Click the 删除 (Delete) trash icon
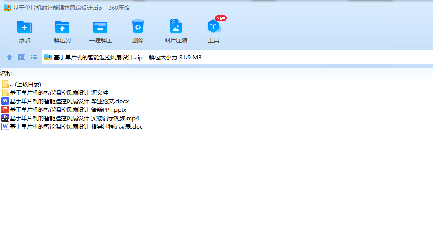This screenshot has width=433, height=232. tap(138, 26)
